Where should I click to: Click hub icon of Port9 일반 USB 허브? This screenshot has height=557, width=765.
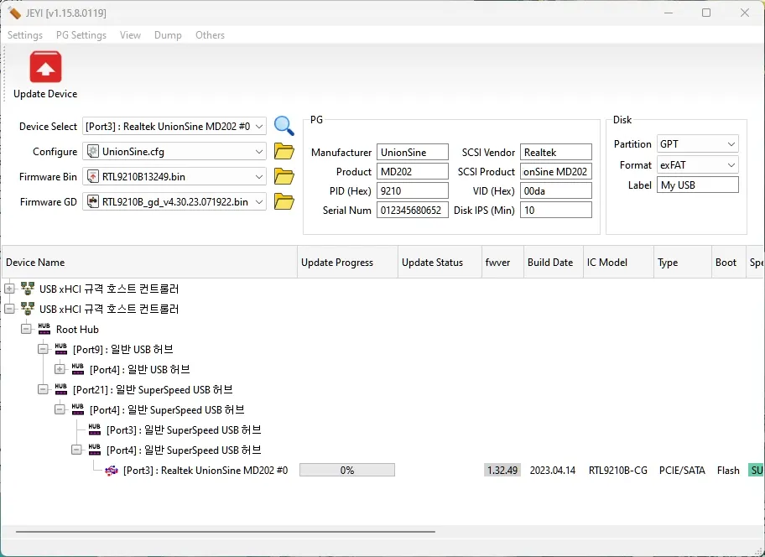pyautogui.click(x=61, y=349)
